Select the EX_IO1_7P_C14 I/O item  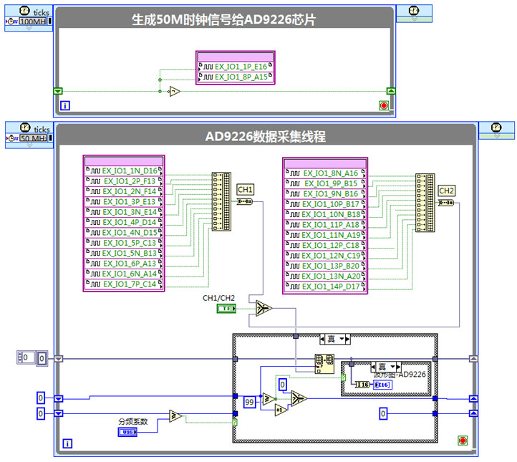[x=124, y=284]
